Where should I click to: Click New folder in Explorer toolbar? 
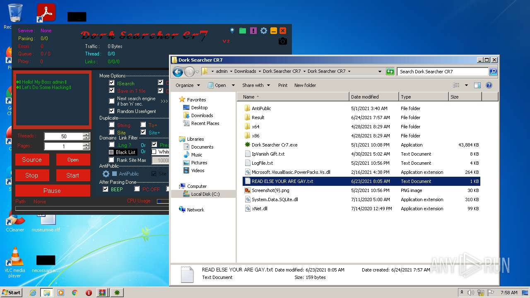pos(305,85)
